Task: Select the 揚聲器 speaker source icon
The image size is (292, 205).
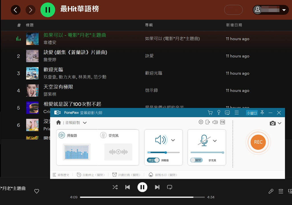Action: click(62, 135)
